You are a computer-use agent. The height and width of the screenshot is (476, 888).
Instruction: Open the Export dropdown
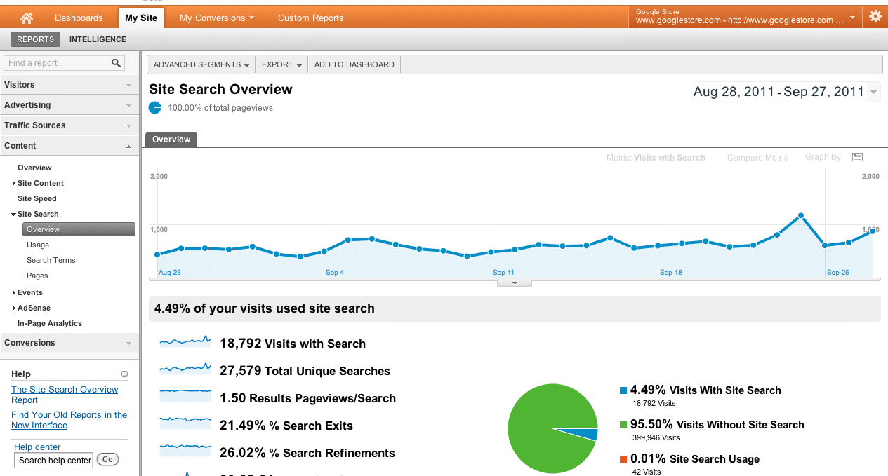click(281, 64)
